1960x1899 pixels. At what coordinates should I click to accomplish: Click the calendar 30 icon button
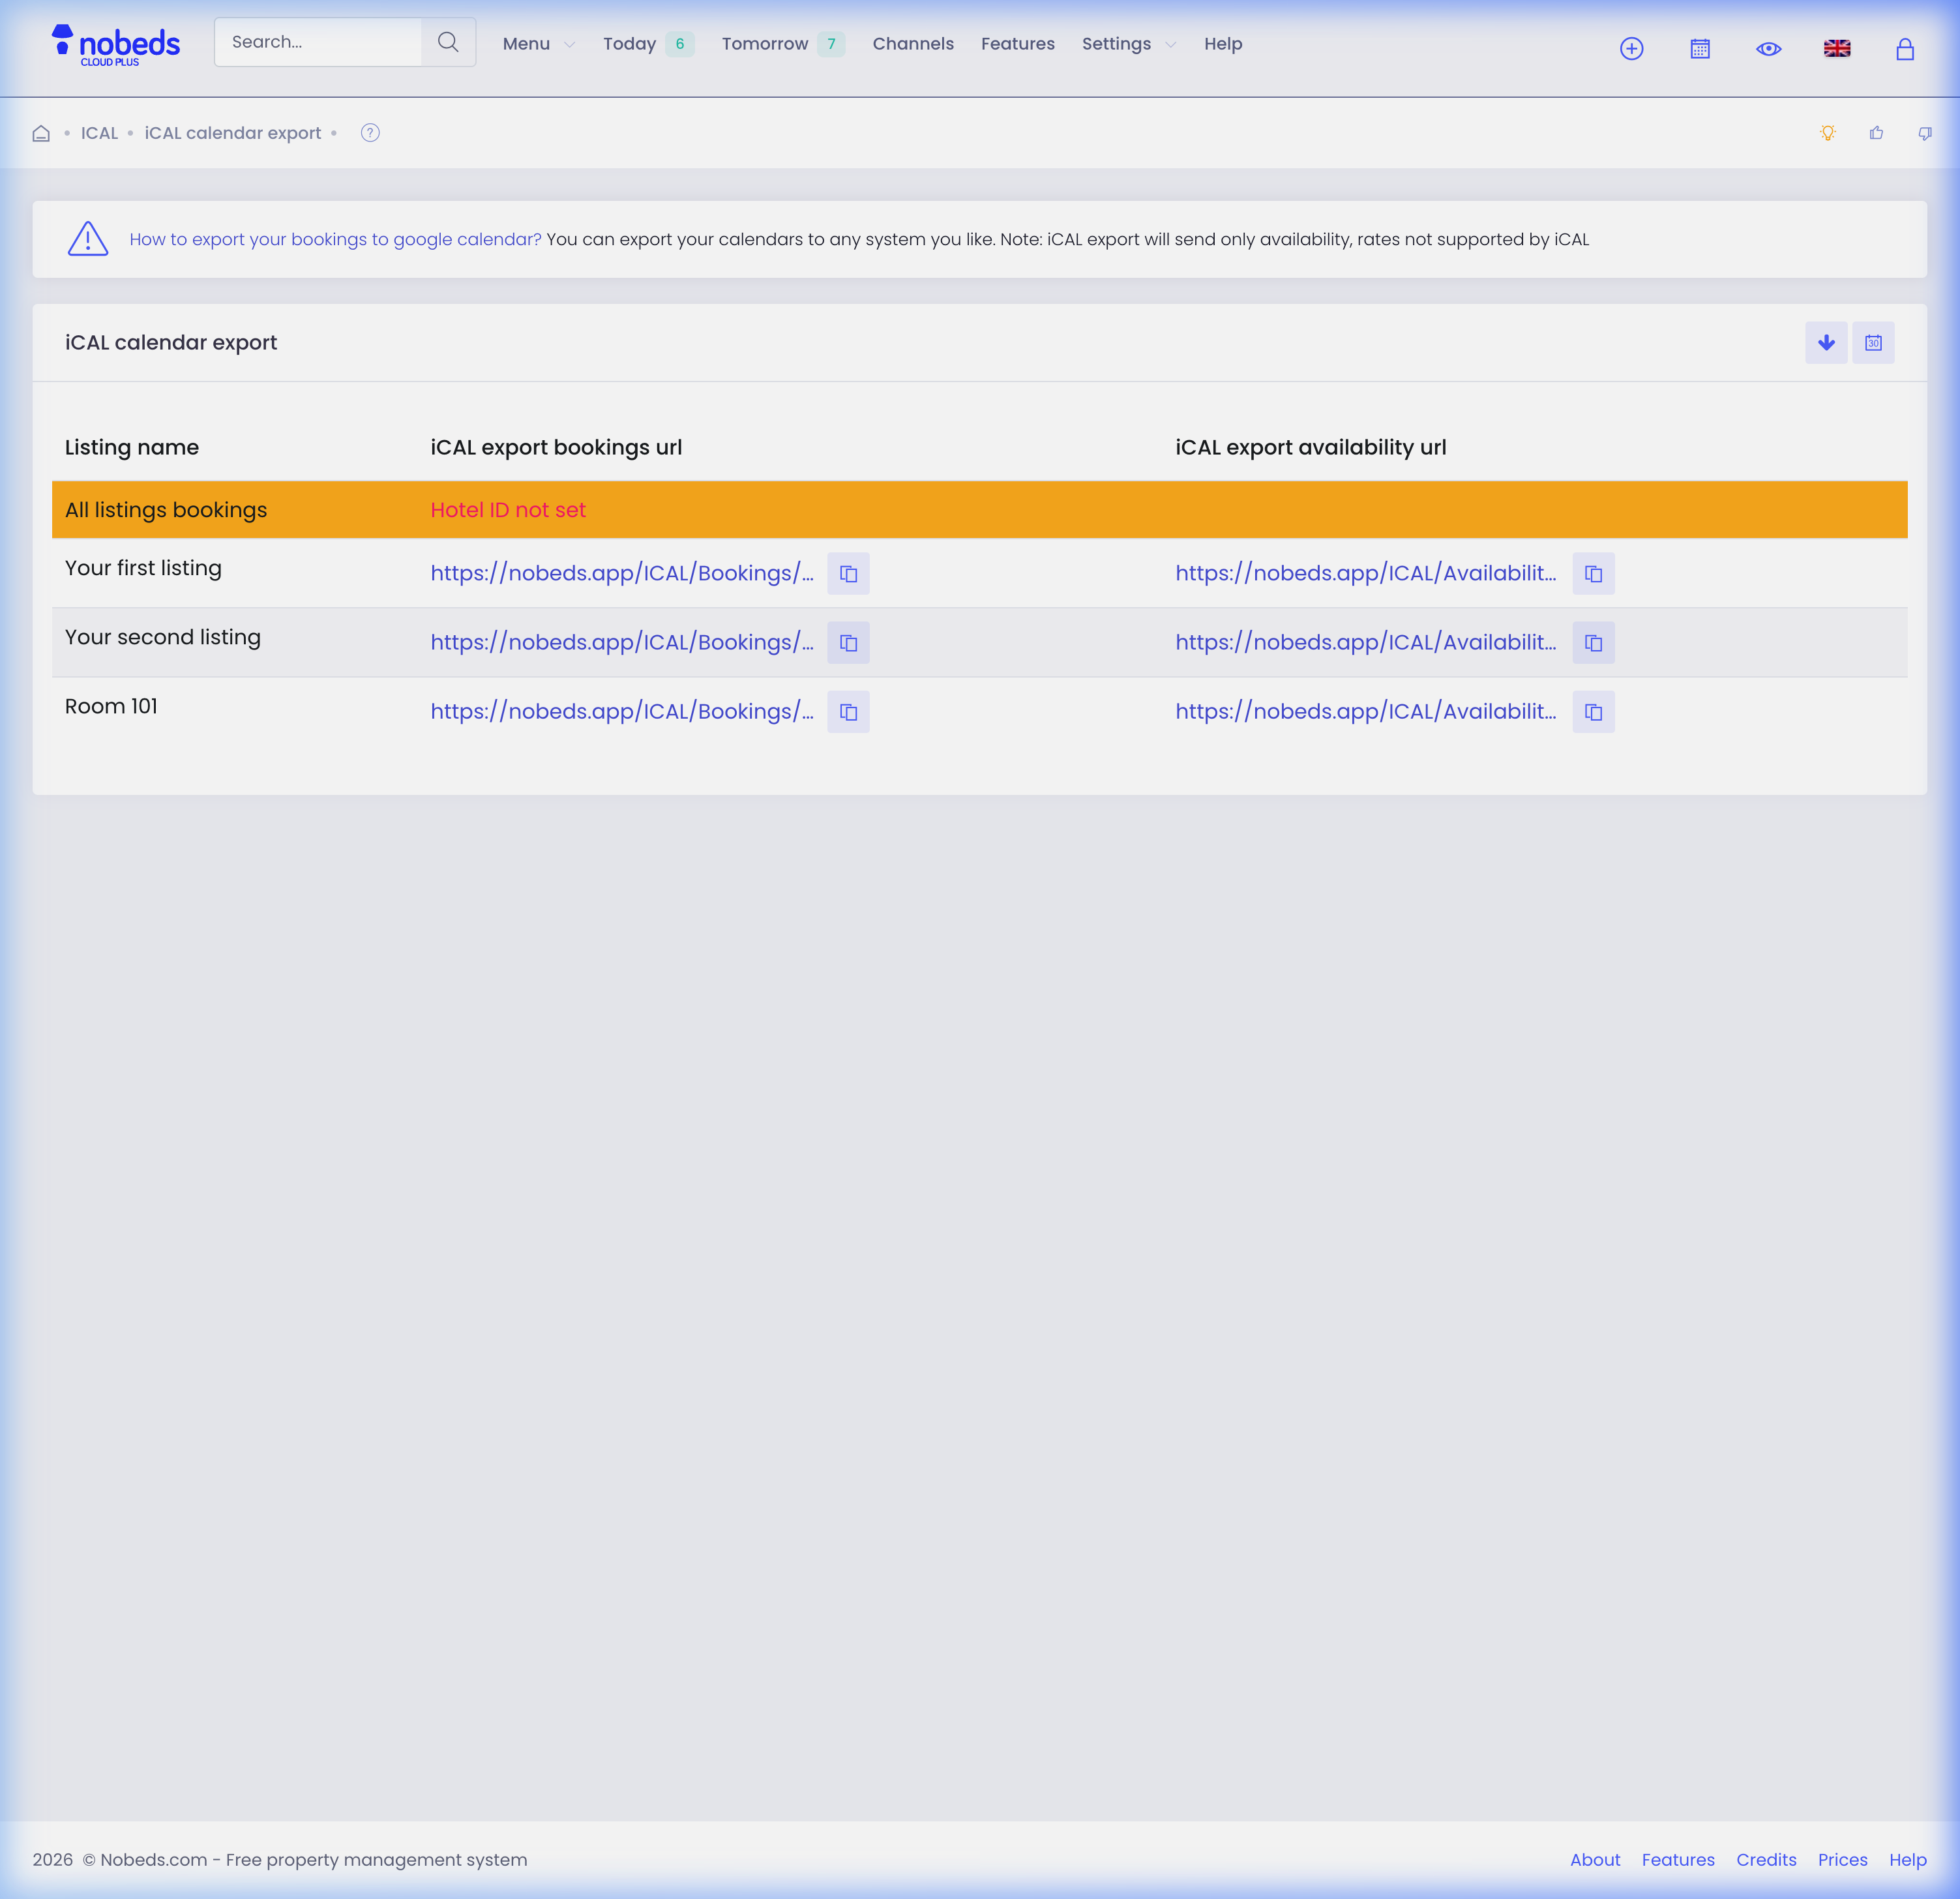point(1873,343)
